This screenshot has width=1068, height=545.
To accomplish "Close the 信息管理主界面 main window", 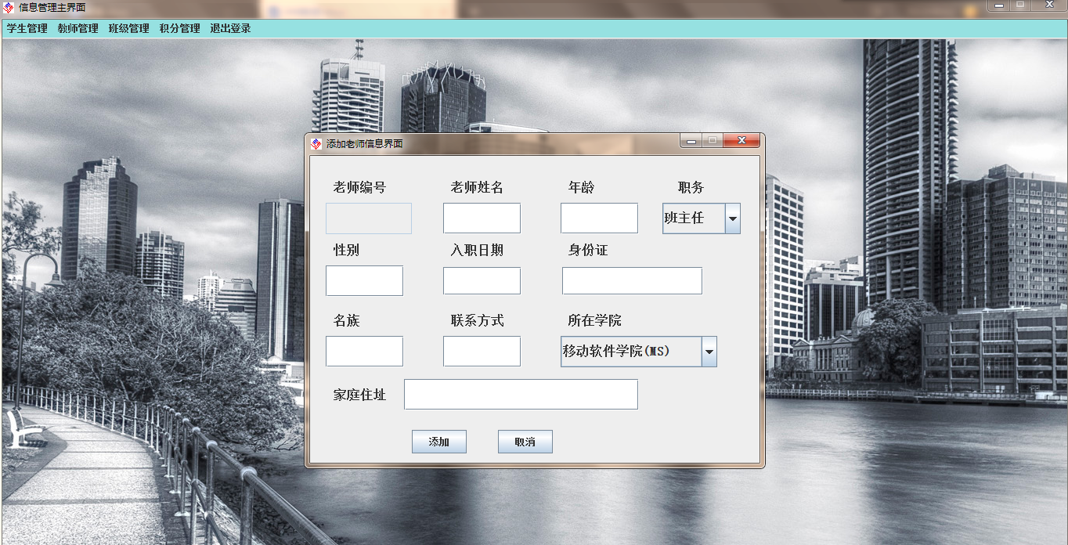I will [x=1049, y=5].
